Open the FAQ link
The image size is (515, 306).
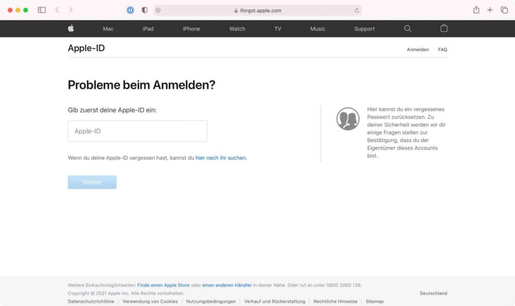[442, 49]
